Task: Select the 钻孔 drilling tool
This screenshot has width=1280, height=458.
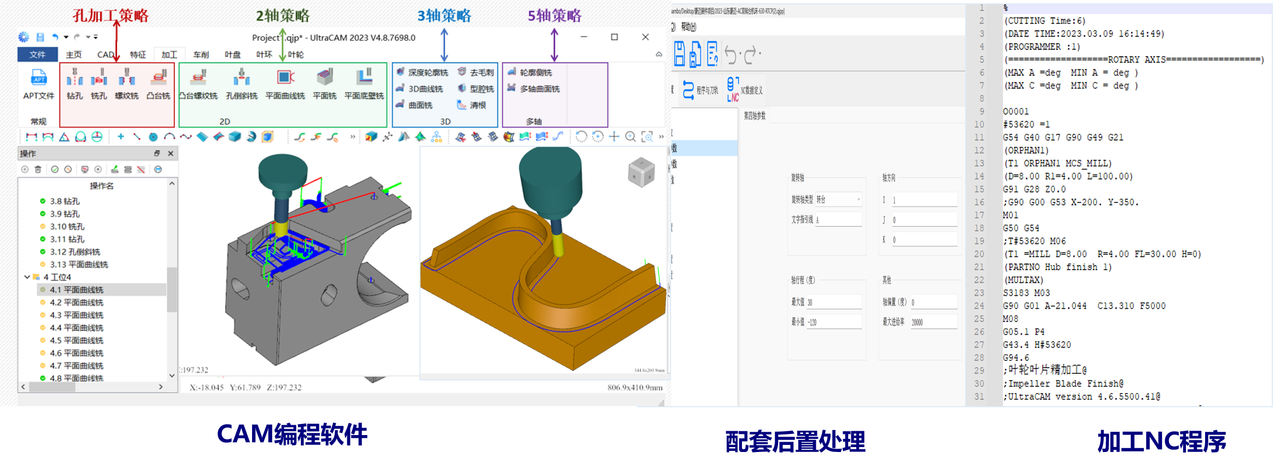Action: (74, 84)
